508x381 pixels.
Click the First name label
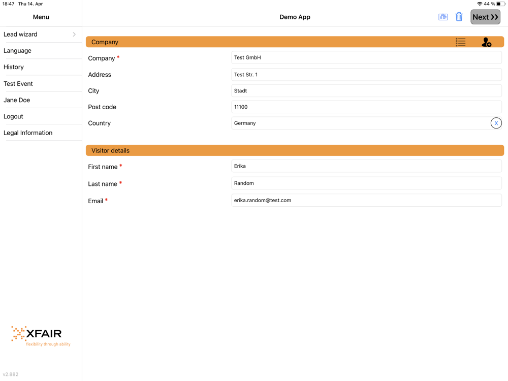[103, 167]
